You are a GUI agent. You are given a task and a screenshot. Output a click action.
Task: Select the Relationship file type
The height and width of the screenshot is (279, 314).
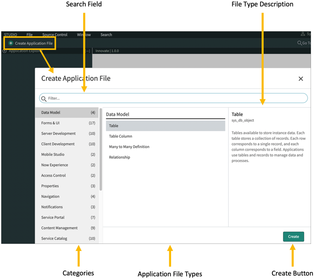click(119, 157)
